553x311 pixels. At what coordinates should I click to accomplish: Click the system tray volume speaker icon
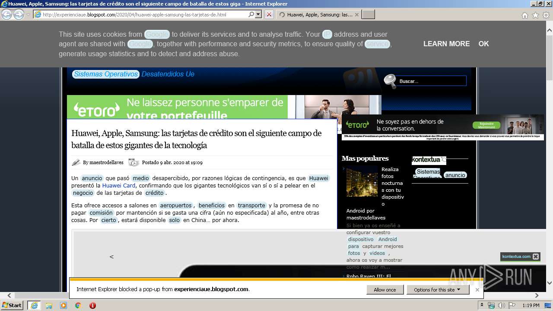click(502, 305)
